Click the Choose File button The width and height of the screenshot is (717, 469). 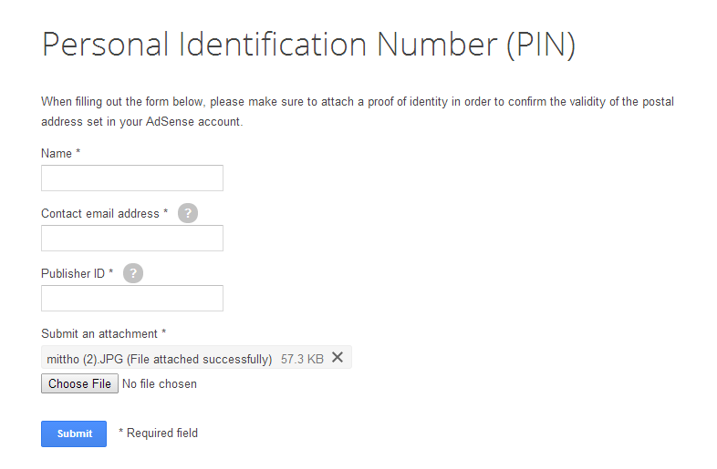[79, 383]
